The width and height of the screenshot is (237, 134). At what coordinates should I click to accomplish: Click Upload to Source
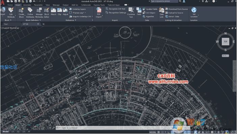(174, 13)
